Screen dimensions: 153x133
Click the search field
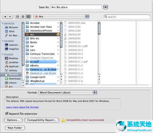[127, 17]
